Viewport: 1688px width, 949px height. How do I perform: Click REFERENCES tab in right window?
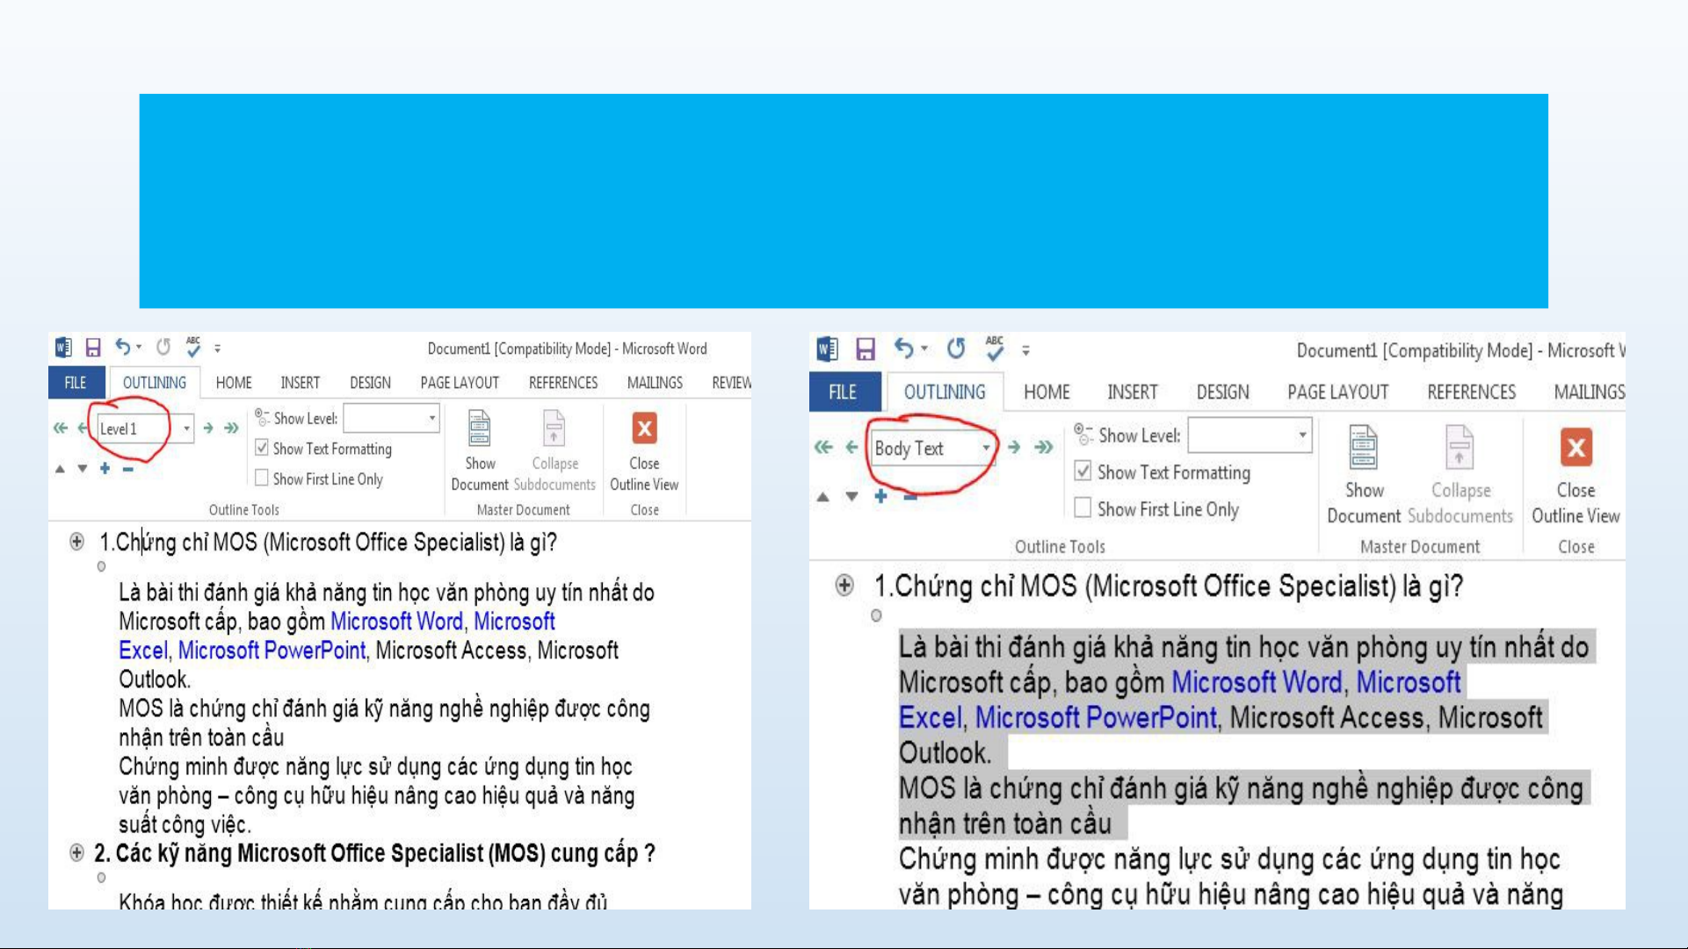(1471, 392)
